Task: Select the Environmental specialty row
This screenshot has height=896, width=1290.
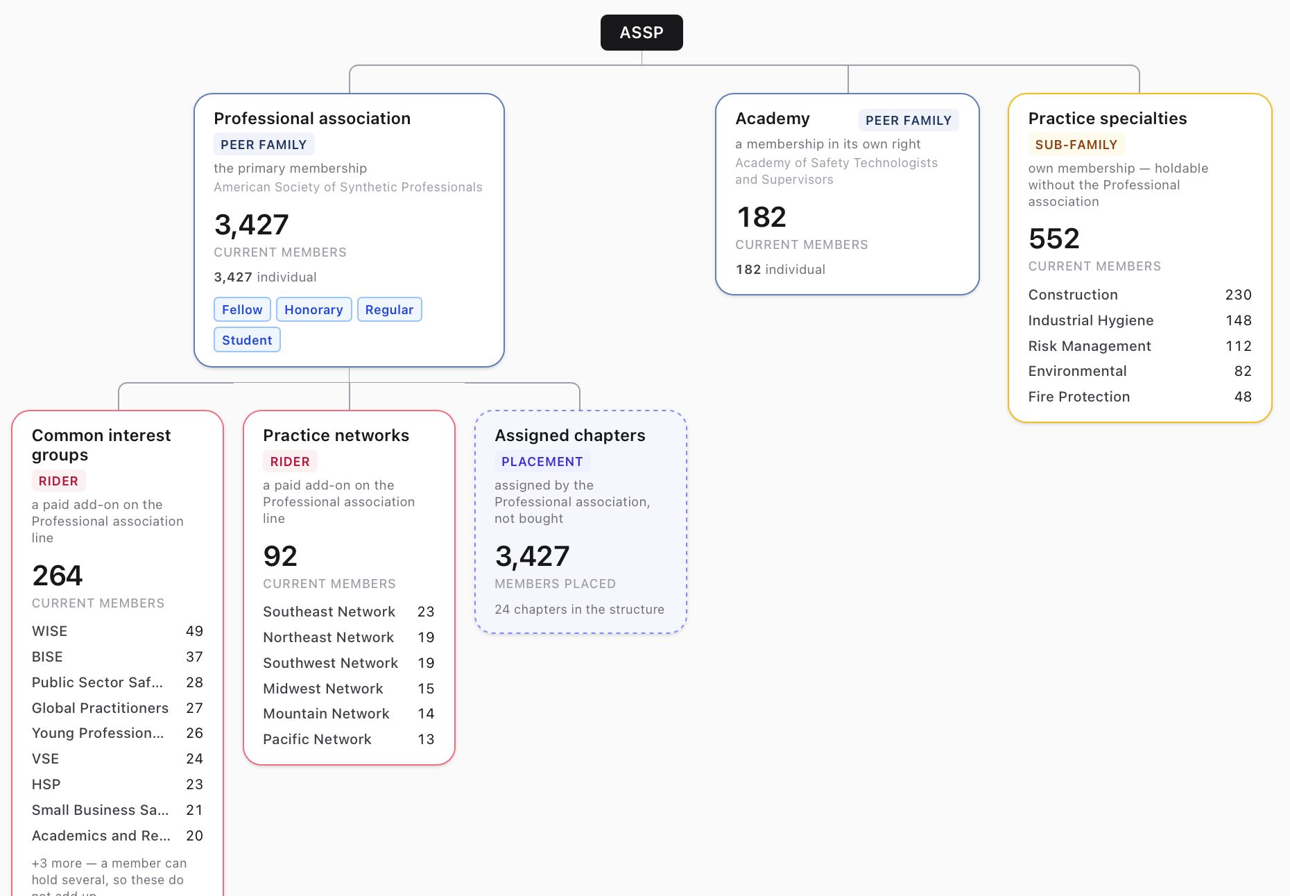Action: tap(1139, 371)
